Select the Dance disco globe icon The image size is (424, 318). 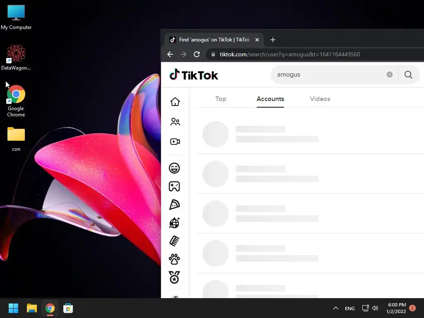tap(174, 223)
